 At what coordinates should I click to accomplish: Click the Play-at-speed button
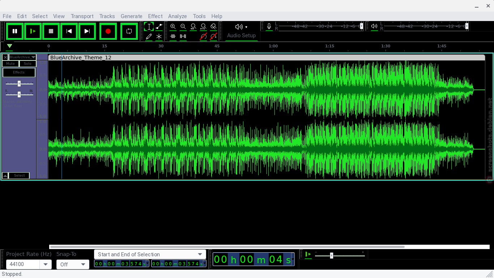pos(308,254)
